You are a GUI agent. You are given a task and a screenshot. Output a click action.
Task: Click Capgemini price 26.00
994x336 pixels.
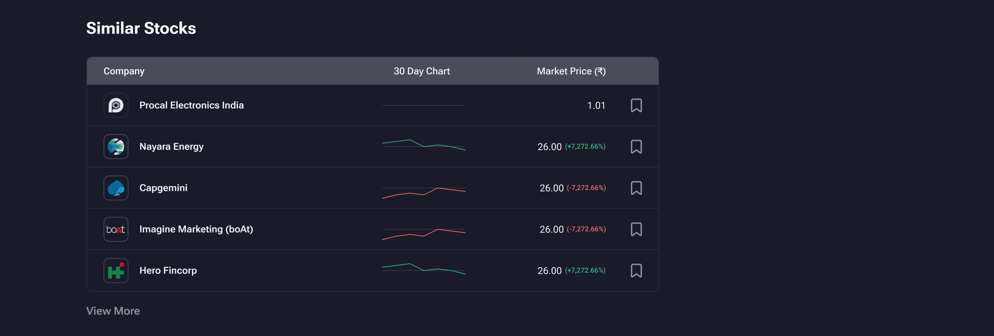pos(551,188)
